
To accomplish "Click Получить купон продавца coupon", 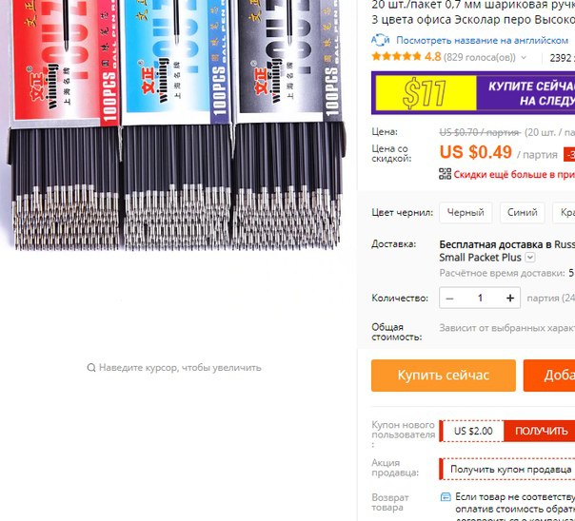I will [x=510, y=469].
